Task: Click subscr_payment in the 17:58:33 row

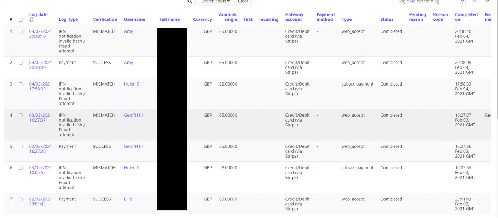Action: tap(358, 84)
